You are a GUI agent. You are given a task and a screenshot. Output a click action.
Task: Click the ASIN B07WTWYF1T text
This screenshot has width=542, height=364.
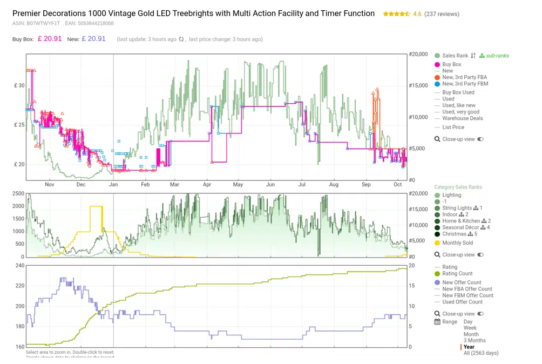pos(36,24)
